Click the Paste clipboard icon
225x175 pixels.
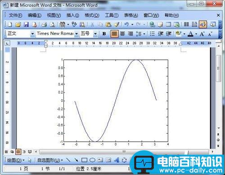tap(108, 24)
